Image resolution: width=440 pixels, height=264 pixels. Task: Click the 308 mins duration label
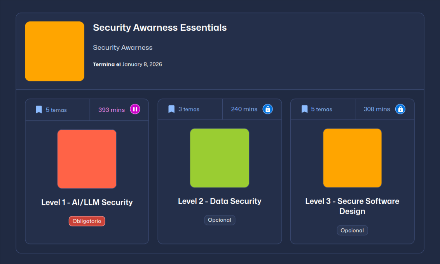pos(377,109)
